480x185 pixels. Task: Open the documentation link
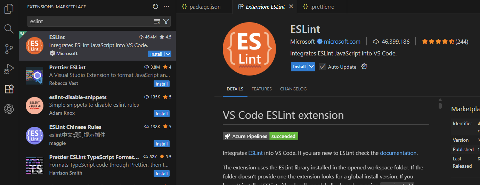coord(398,153)
